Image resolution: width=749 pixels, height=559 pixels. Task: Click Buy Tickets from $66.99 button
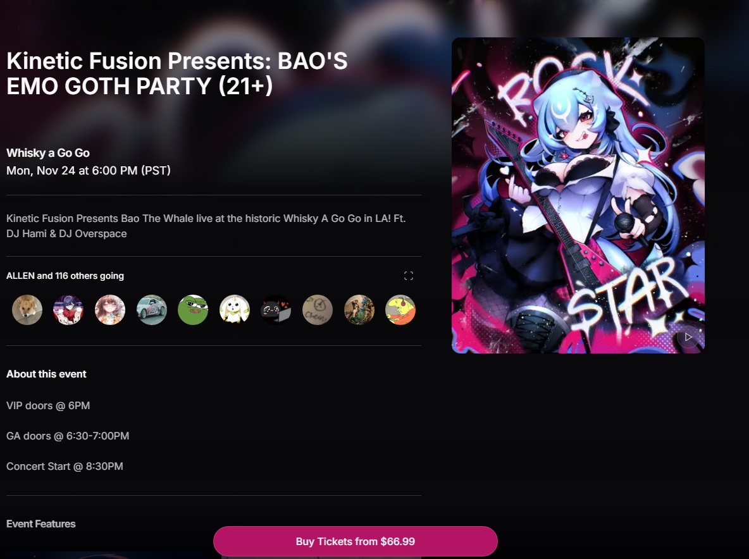(356, 541)
